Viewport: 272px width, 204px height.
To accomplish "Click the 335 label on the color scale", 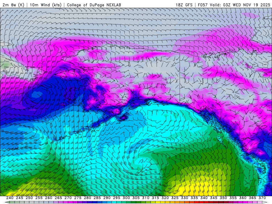I will 194,198.
